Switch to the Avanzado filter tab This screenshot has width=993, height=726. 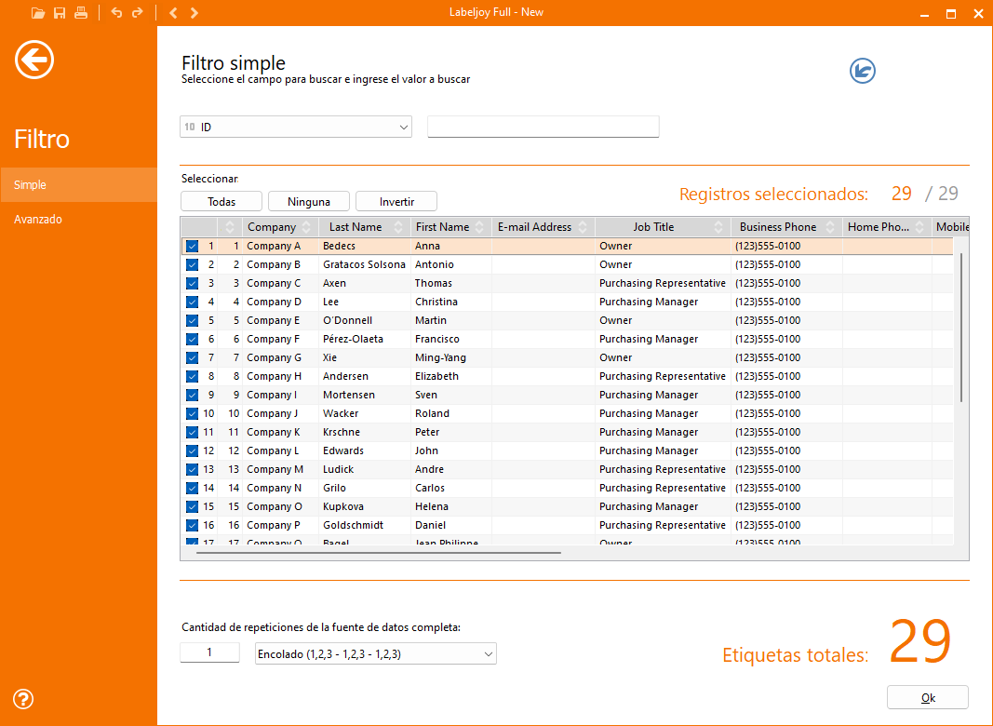point(38,220)
